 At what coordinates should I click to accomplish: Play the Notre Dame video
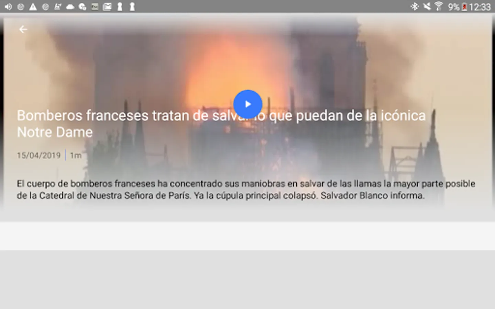point(247,104)
